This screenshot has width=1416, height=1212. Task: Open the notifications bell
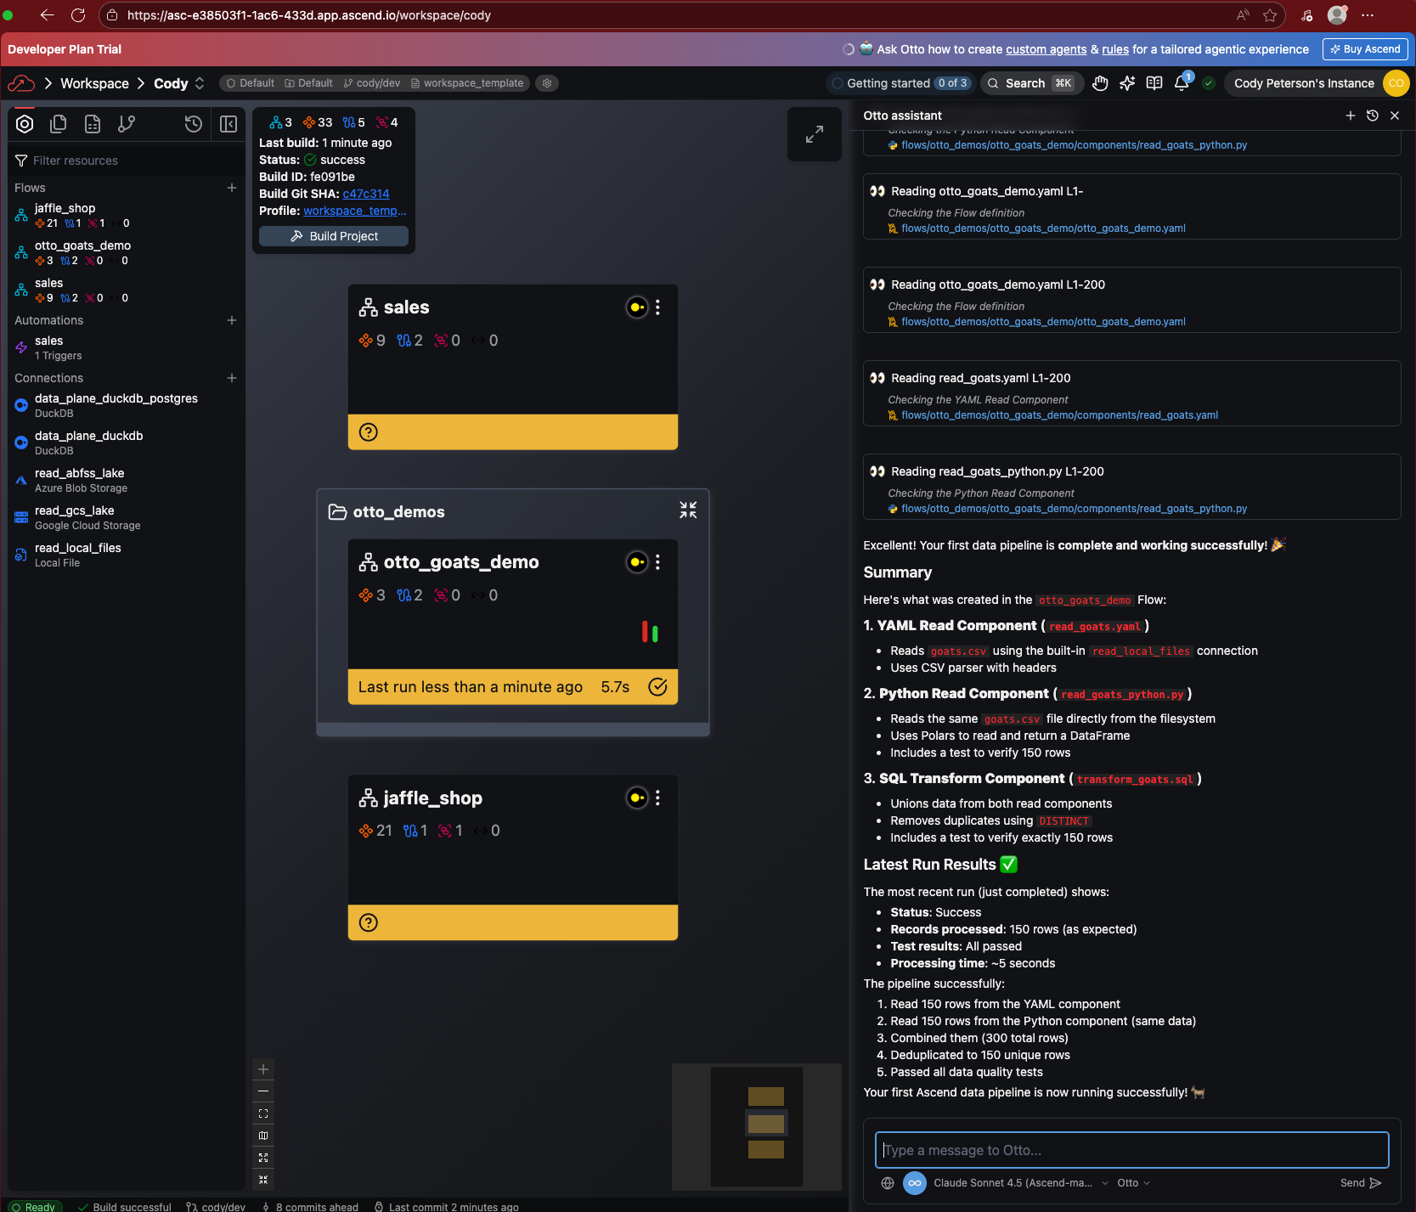1182,83
